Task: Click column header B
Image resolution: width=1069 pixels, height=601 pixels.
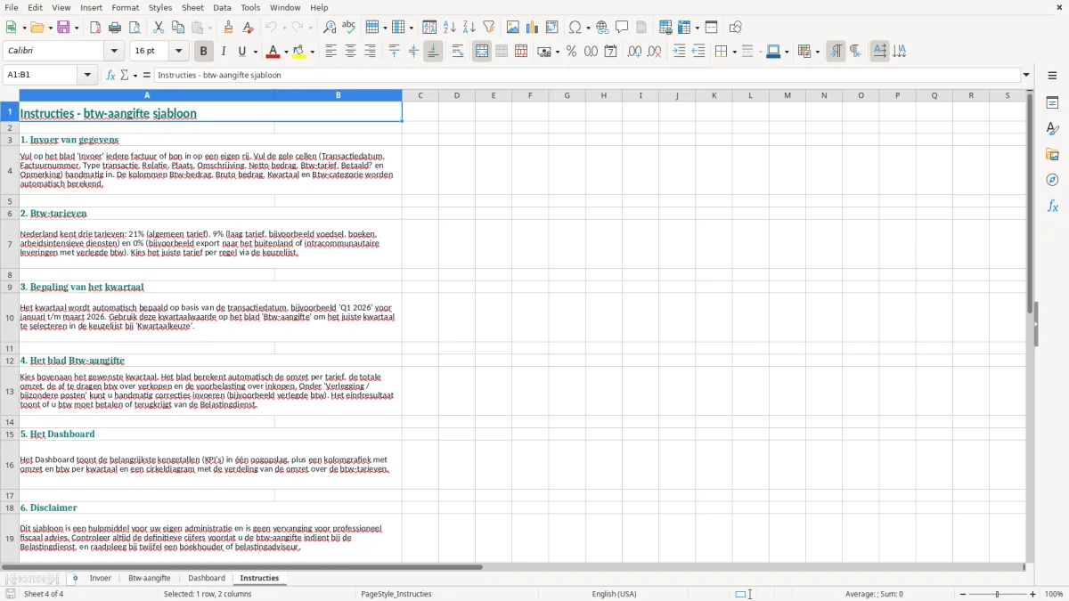Action: click(339, 95)
